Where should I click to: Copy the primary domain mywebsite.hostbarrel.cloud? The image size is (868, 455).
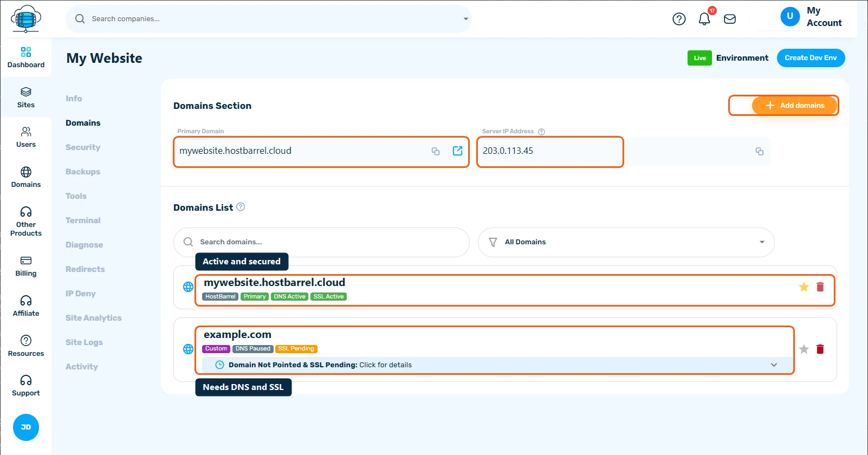click(436, 151)
